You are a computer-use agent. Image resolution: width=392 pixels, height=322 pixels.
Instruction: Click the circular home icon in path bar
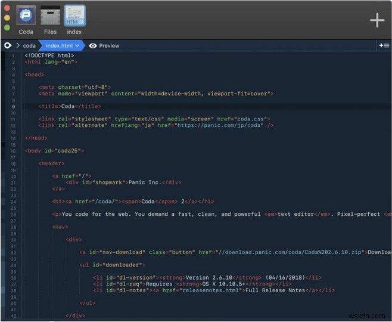coord(8,45)
